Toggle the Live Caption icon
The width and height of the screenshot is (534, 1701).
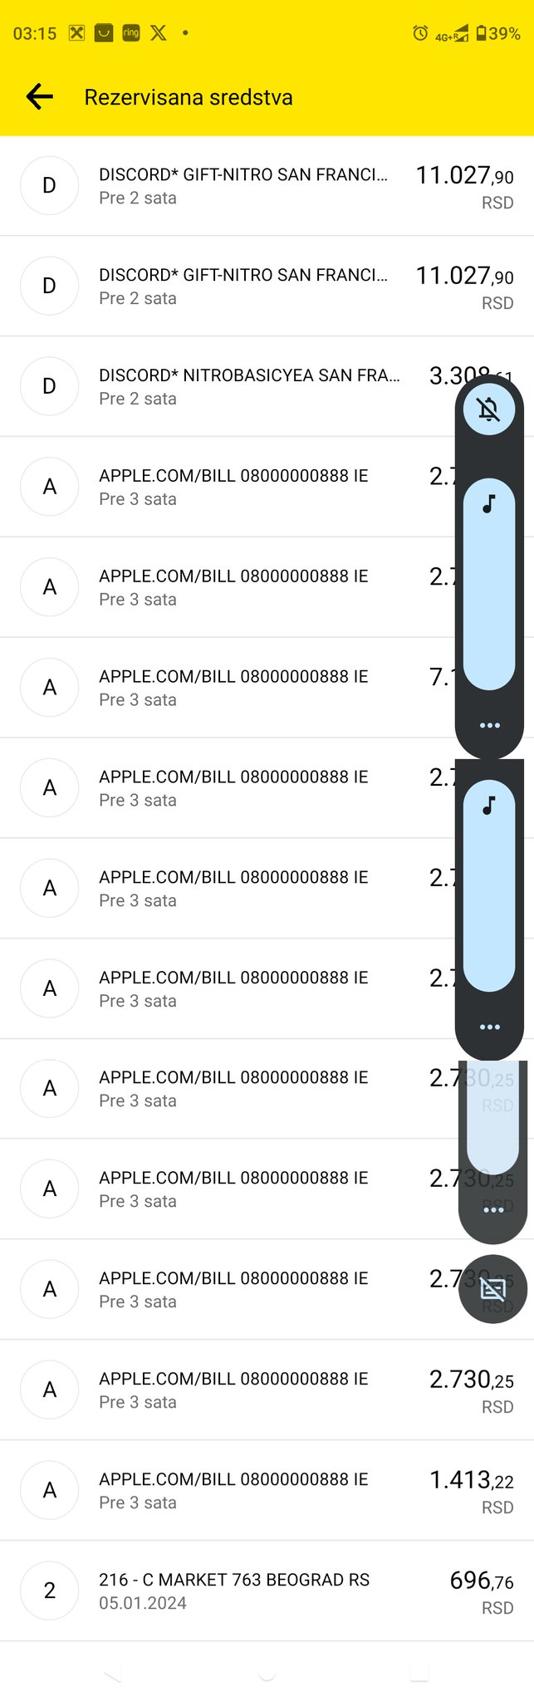click(493, 1288)
